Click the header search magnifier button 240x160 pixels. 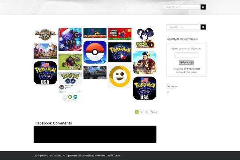[203, 7]
